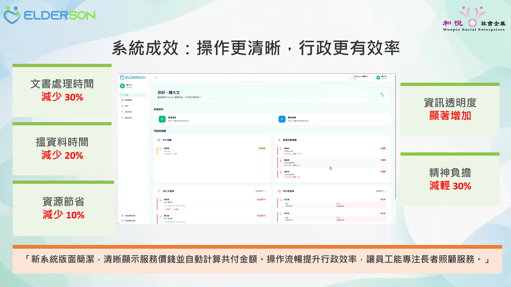Click the 你好，陳大文 greeting heading
The height and width of the screenshot is (287, 511).
[169, 93]
